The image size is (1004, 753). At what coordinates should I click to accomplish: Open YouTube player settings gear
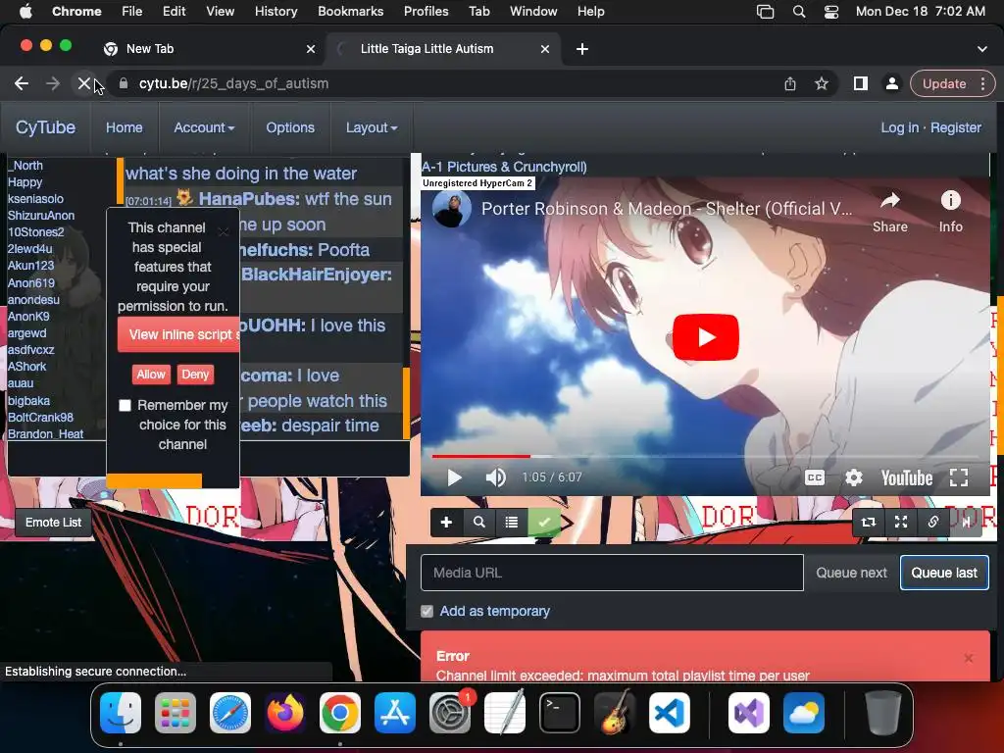click(854, 477)
